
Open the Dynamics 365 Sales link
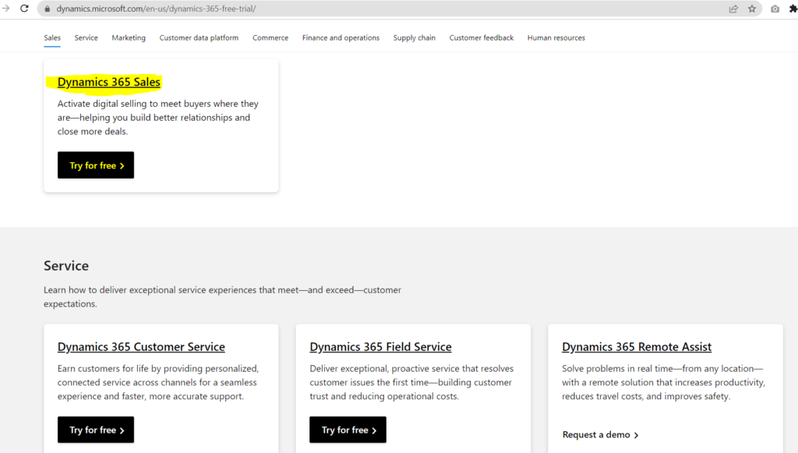coord(109,82)
